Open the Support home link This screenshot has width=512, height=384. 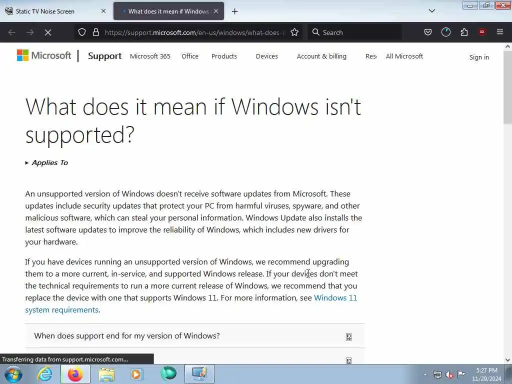105,56
